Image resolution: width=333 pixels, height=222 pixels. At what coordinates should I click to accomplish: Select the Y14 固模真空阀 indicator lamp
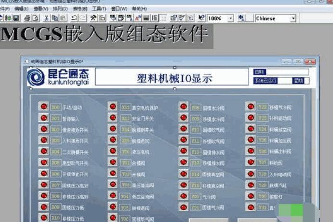pos(183,173)
